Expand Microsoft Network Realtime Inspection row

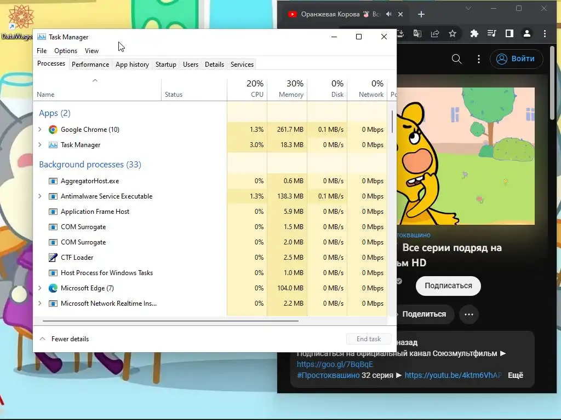[39, 304]
